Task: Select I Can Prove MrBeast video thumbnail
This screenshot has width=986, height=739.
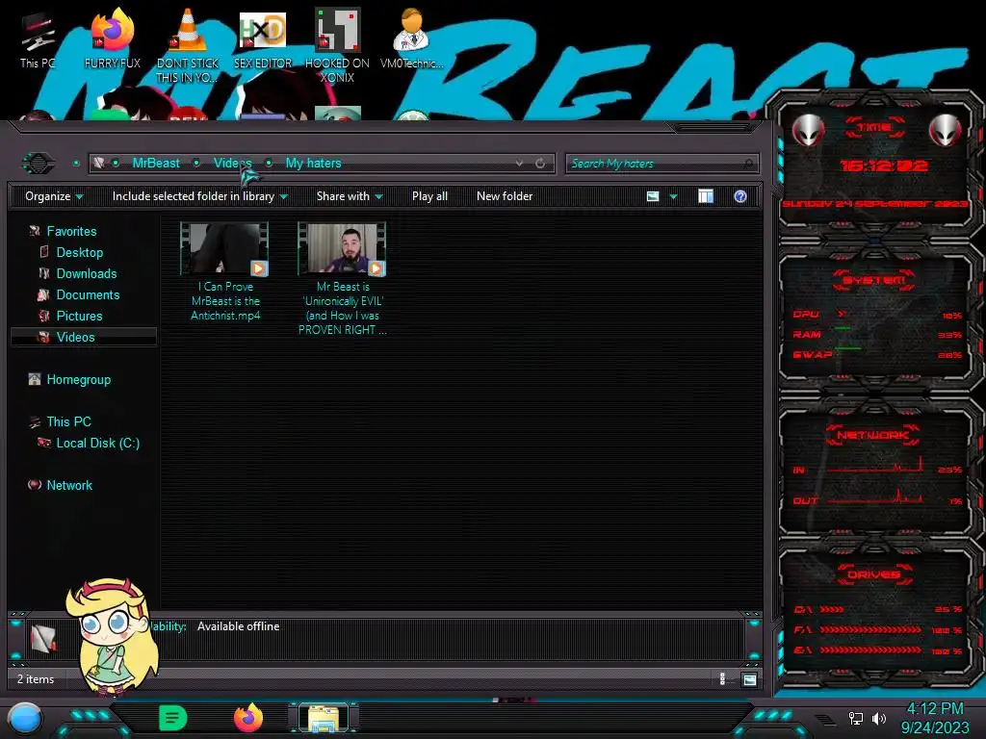Action: [224, 249]
